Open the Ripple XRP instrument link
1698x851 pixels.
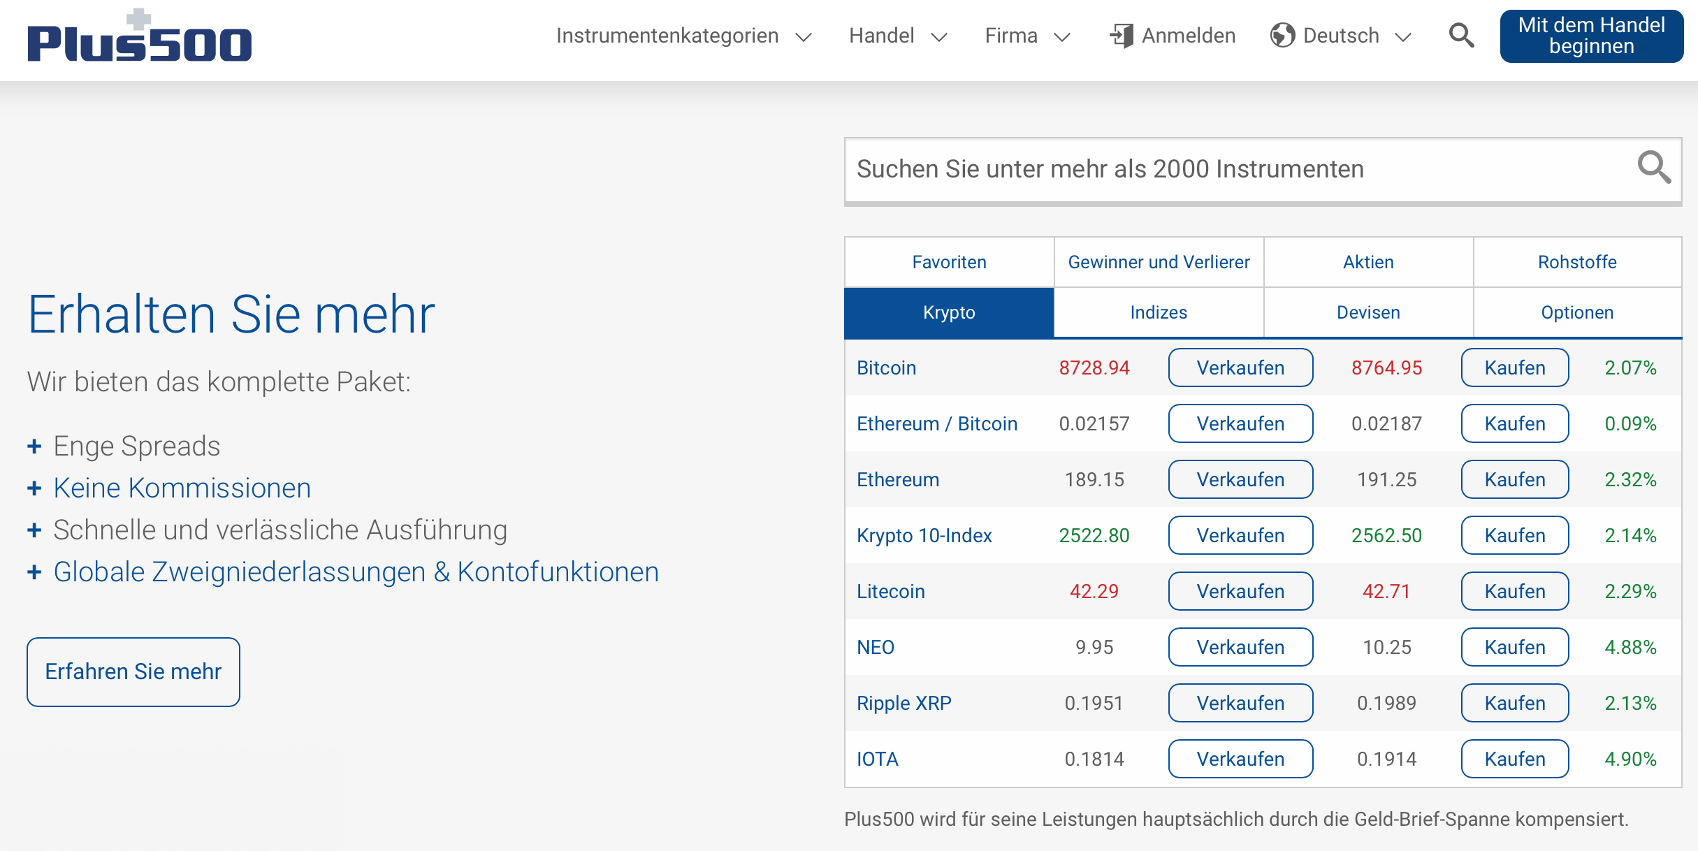[x=904, y=703]
